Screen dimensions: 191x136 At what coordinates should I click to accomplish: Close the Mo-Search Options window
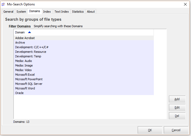[185, 4]
